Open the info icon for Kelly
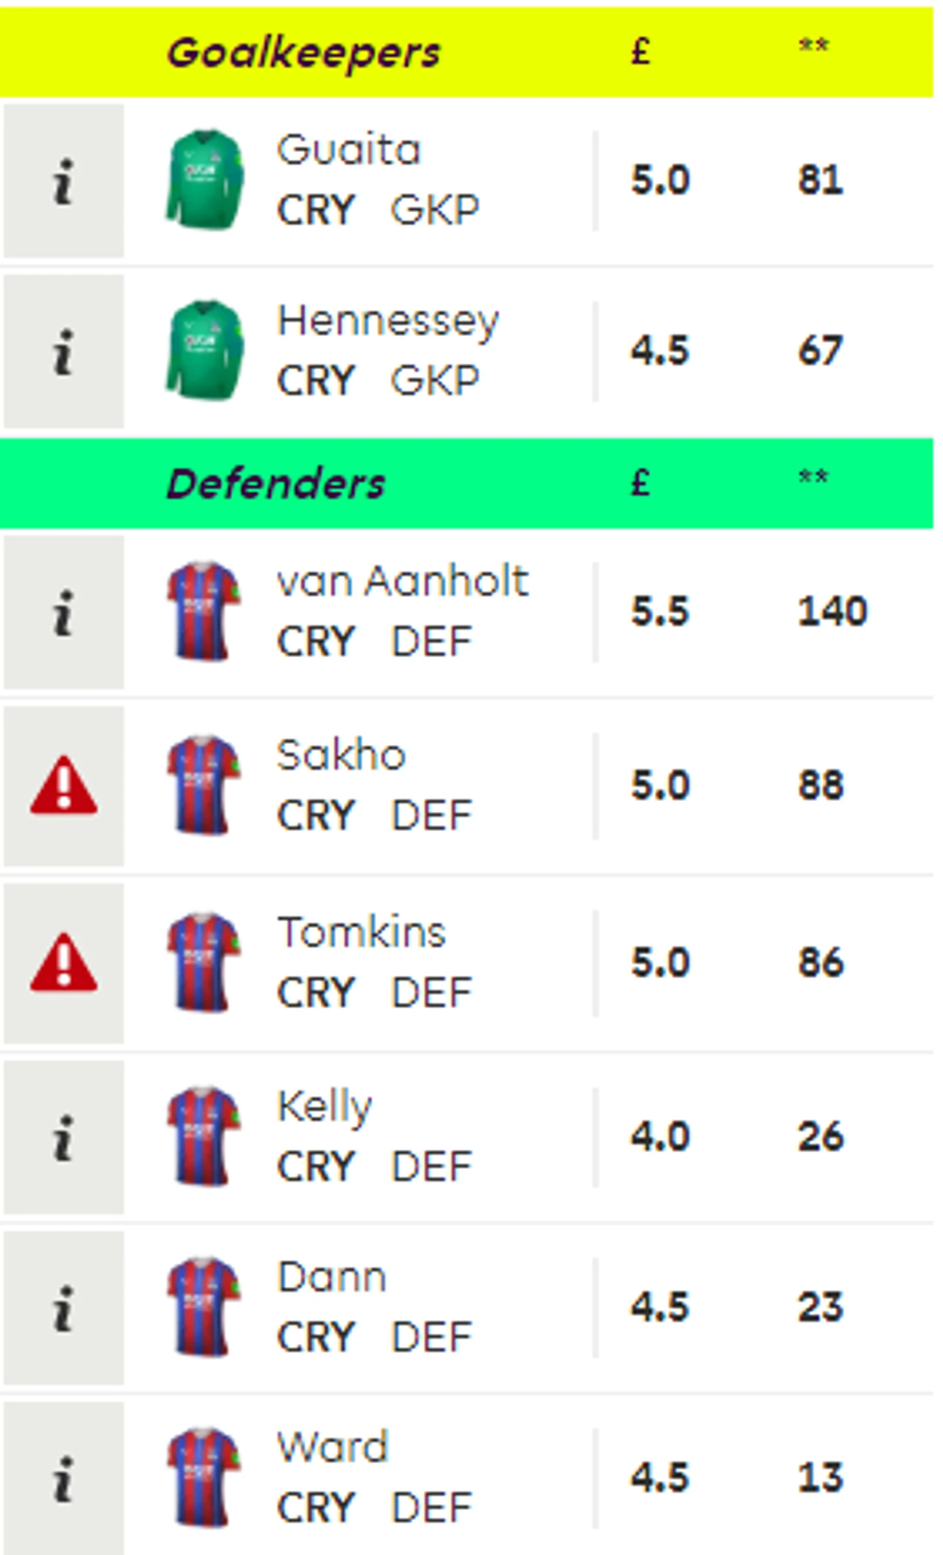The width and height of the screenshot is (943, 1555). coord(63,1137)
